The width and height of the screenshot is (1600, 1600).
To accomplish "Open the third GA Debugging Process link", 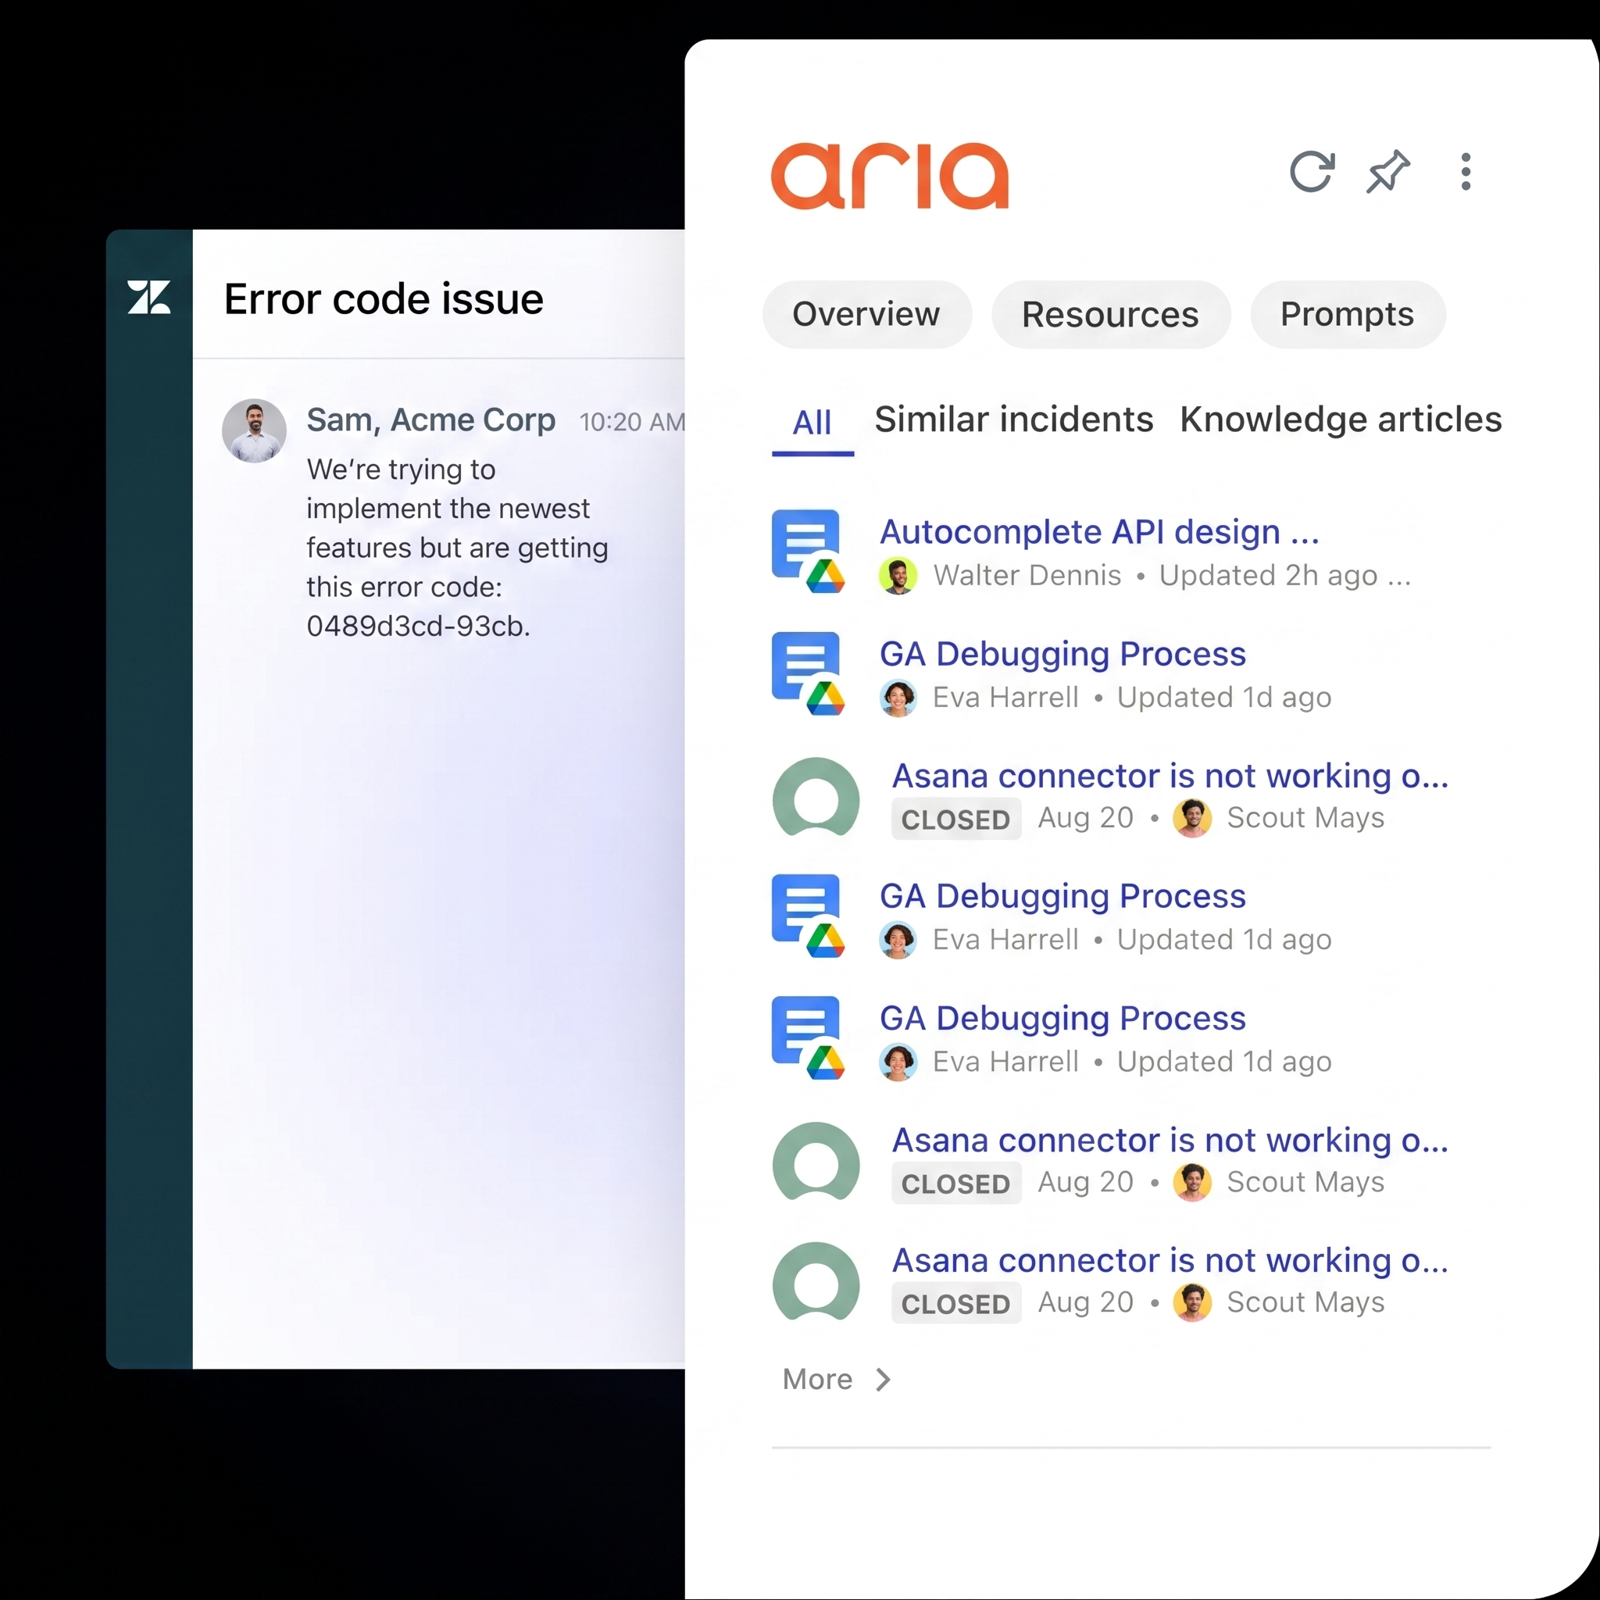I will pyautogui.click(x=1062, y=1019).
